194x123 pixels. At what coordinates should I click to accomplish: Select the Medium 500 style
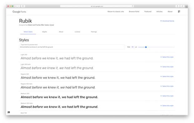[167, 96]
